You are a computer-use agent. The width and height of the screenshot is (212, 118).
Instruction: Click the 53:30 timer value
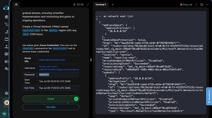80,5
